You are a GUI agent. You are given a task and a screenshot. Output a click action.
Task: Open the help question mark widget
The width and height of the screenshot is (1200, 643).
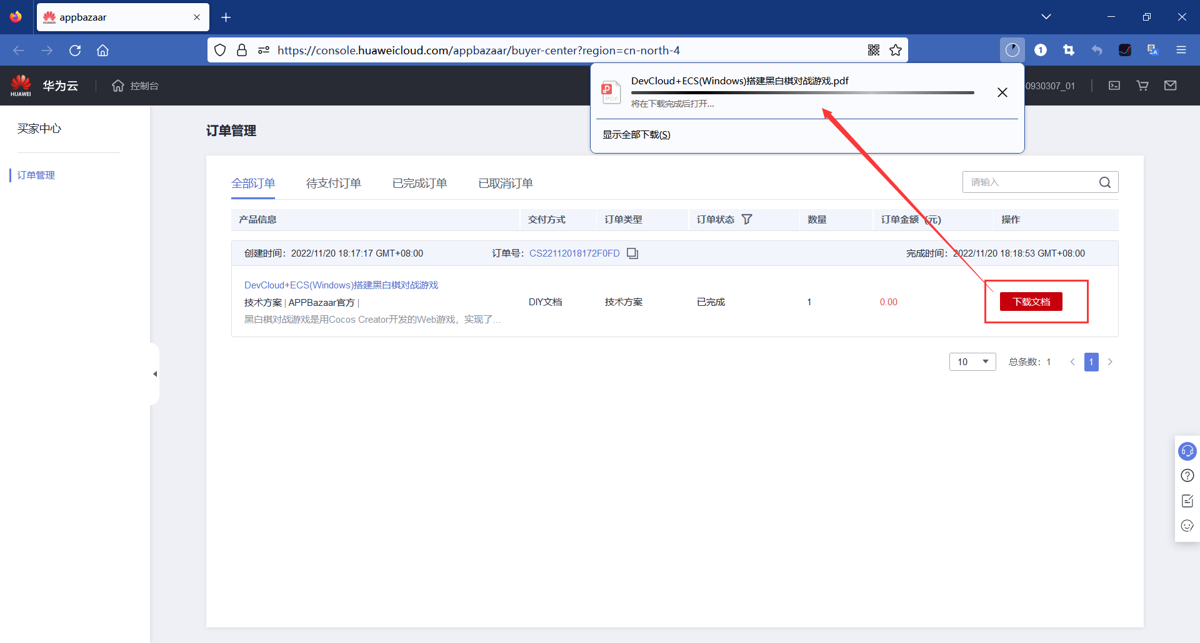(1187, 476)
